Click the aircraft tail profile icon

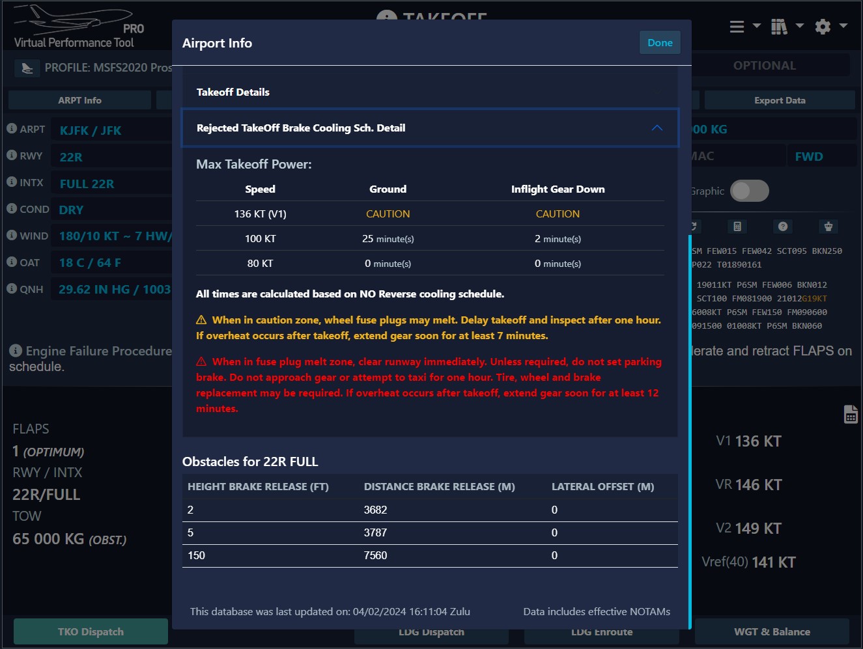point(27,68)
